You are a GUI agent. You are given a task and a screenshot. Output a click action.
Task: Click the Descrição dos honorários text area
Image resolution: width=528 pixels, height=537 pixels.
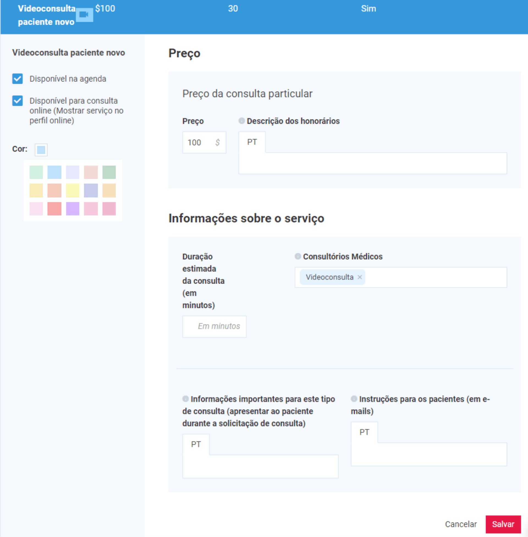click(x=373, y=163)
